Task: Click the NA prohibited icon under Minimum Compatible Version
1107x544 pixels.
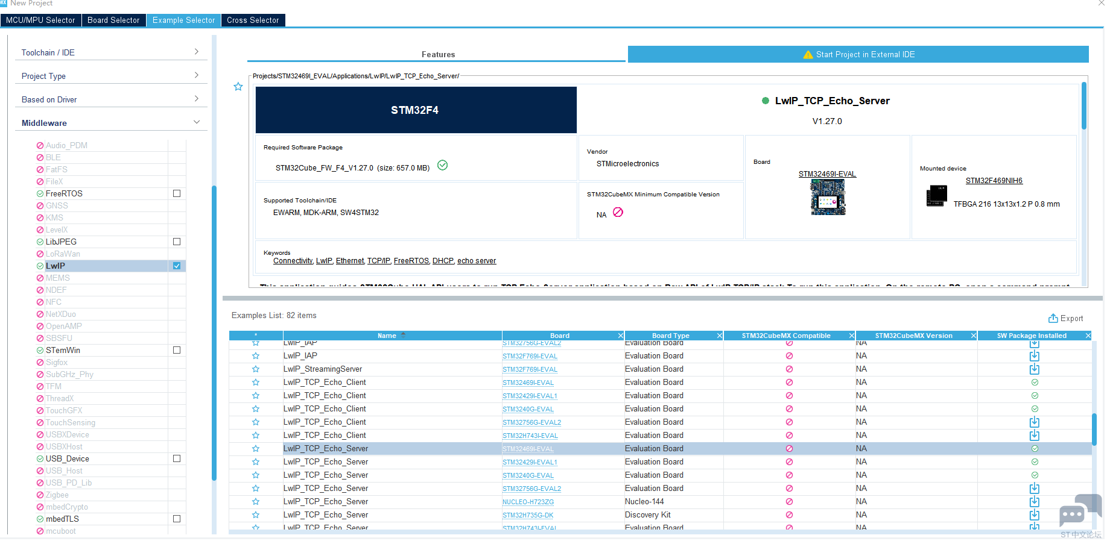Action: tap(618, 212)
